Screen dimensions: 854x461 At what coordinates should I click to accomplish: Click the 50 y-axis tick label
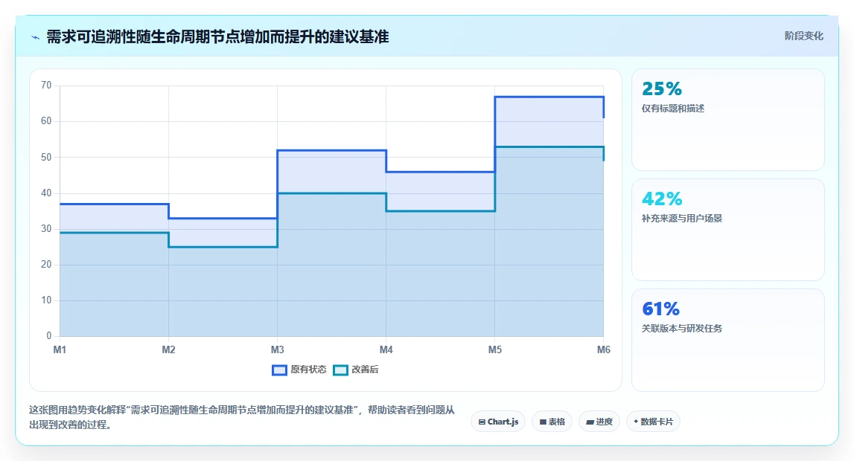(x=46, y=157)
